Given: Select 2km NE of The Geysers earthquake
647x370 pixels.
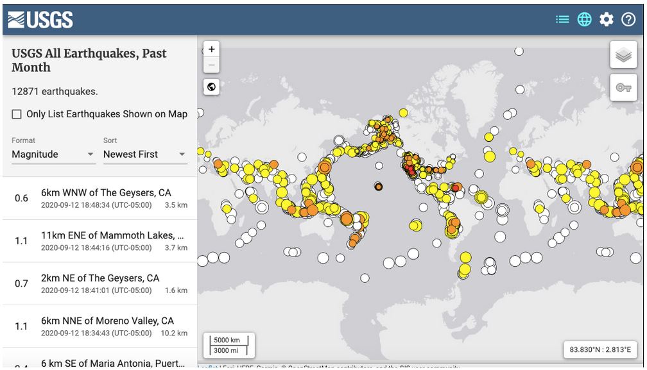Looking at the screenshot, I should point(100,283).
